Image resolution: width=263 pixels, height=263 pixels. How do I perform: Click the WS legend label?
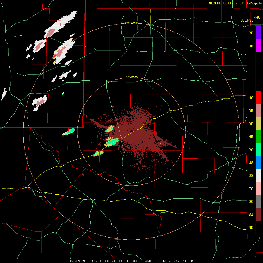(251, 163)
